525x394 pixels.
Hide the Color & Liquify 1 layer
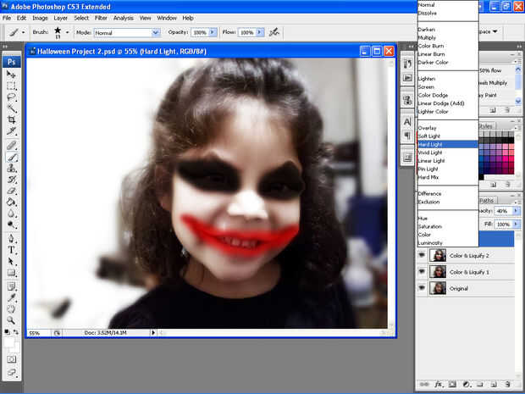coord(422,272)
